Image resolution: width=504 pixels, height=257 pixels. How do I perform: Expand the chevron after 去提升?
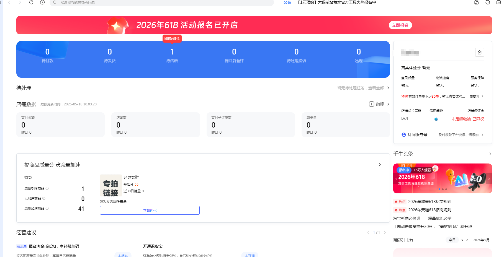coord(482,96)
